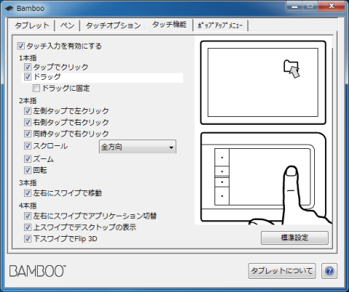
Task: Close the Bamboo window
Action: pyautogui.click(x=332, y=6)
